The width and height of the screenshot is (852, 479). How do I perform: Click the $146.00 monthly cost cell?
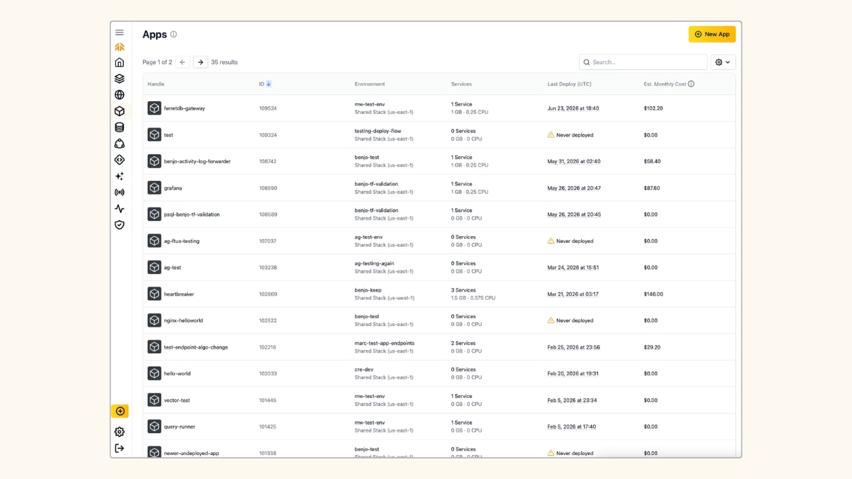tap(654, 294)
